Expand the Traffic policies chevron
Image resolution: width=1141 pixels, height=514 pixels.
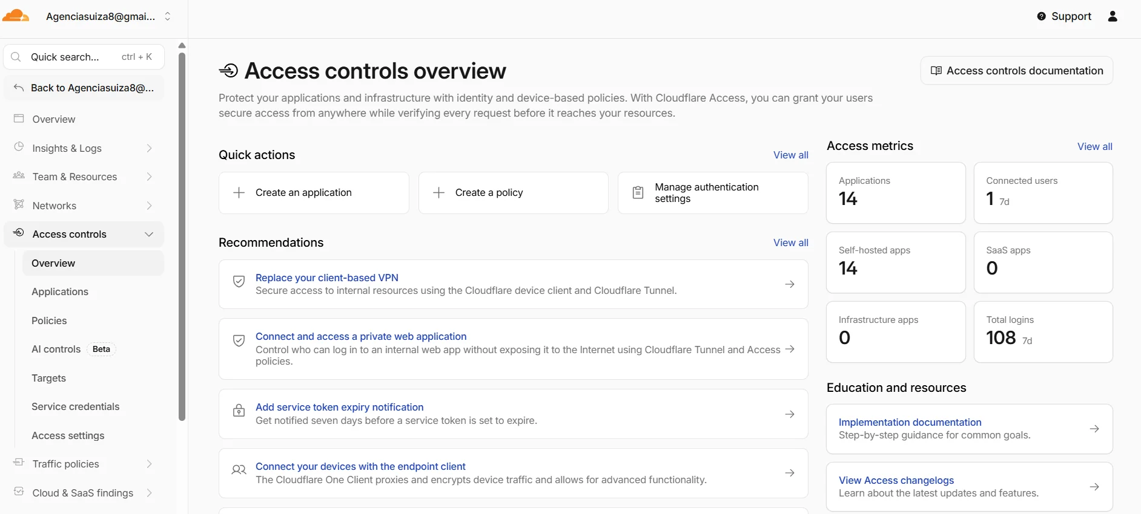click(x=149, y=464)
